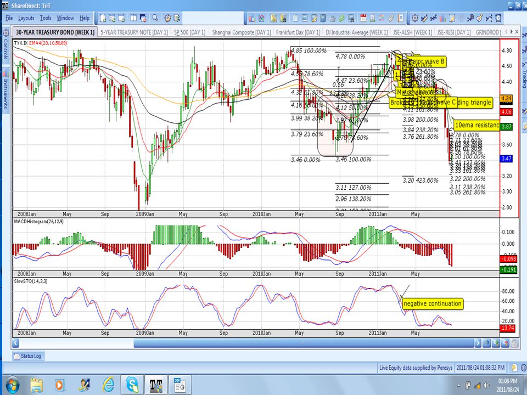Click the draw-line pencil tool icon
Image resolution: width=527 pixels, height=395 pixels.
click(x=424, y=18)
